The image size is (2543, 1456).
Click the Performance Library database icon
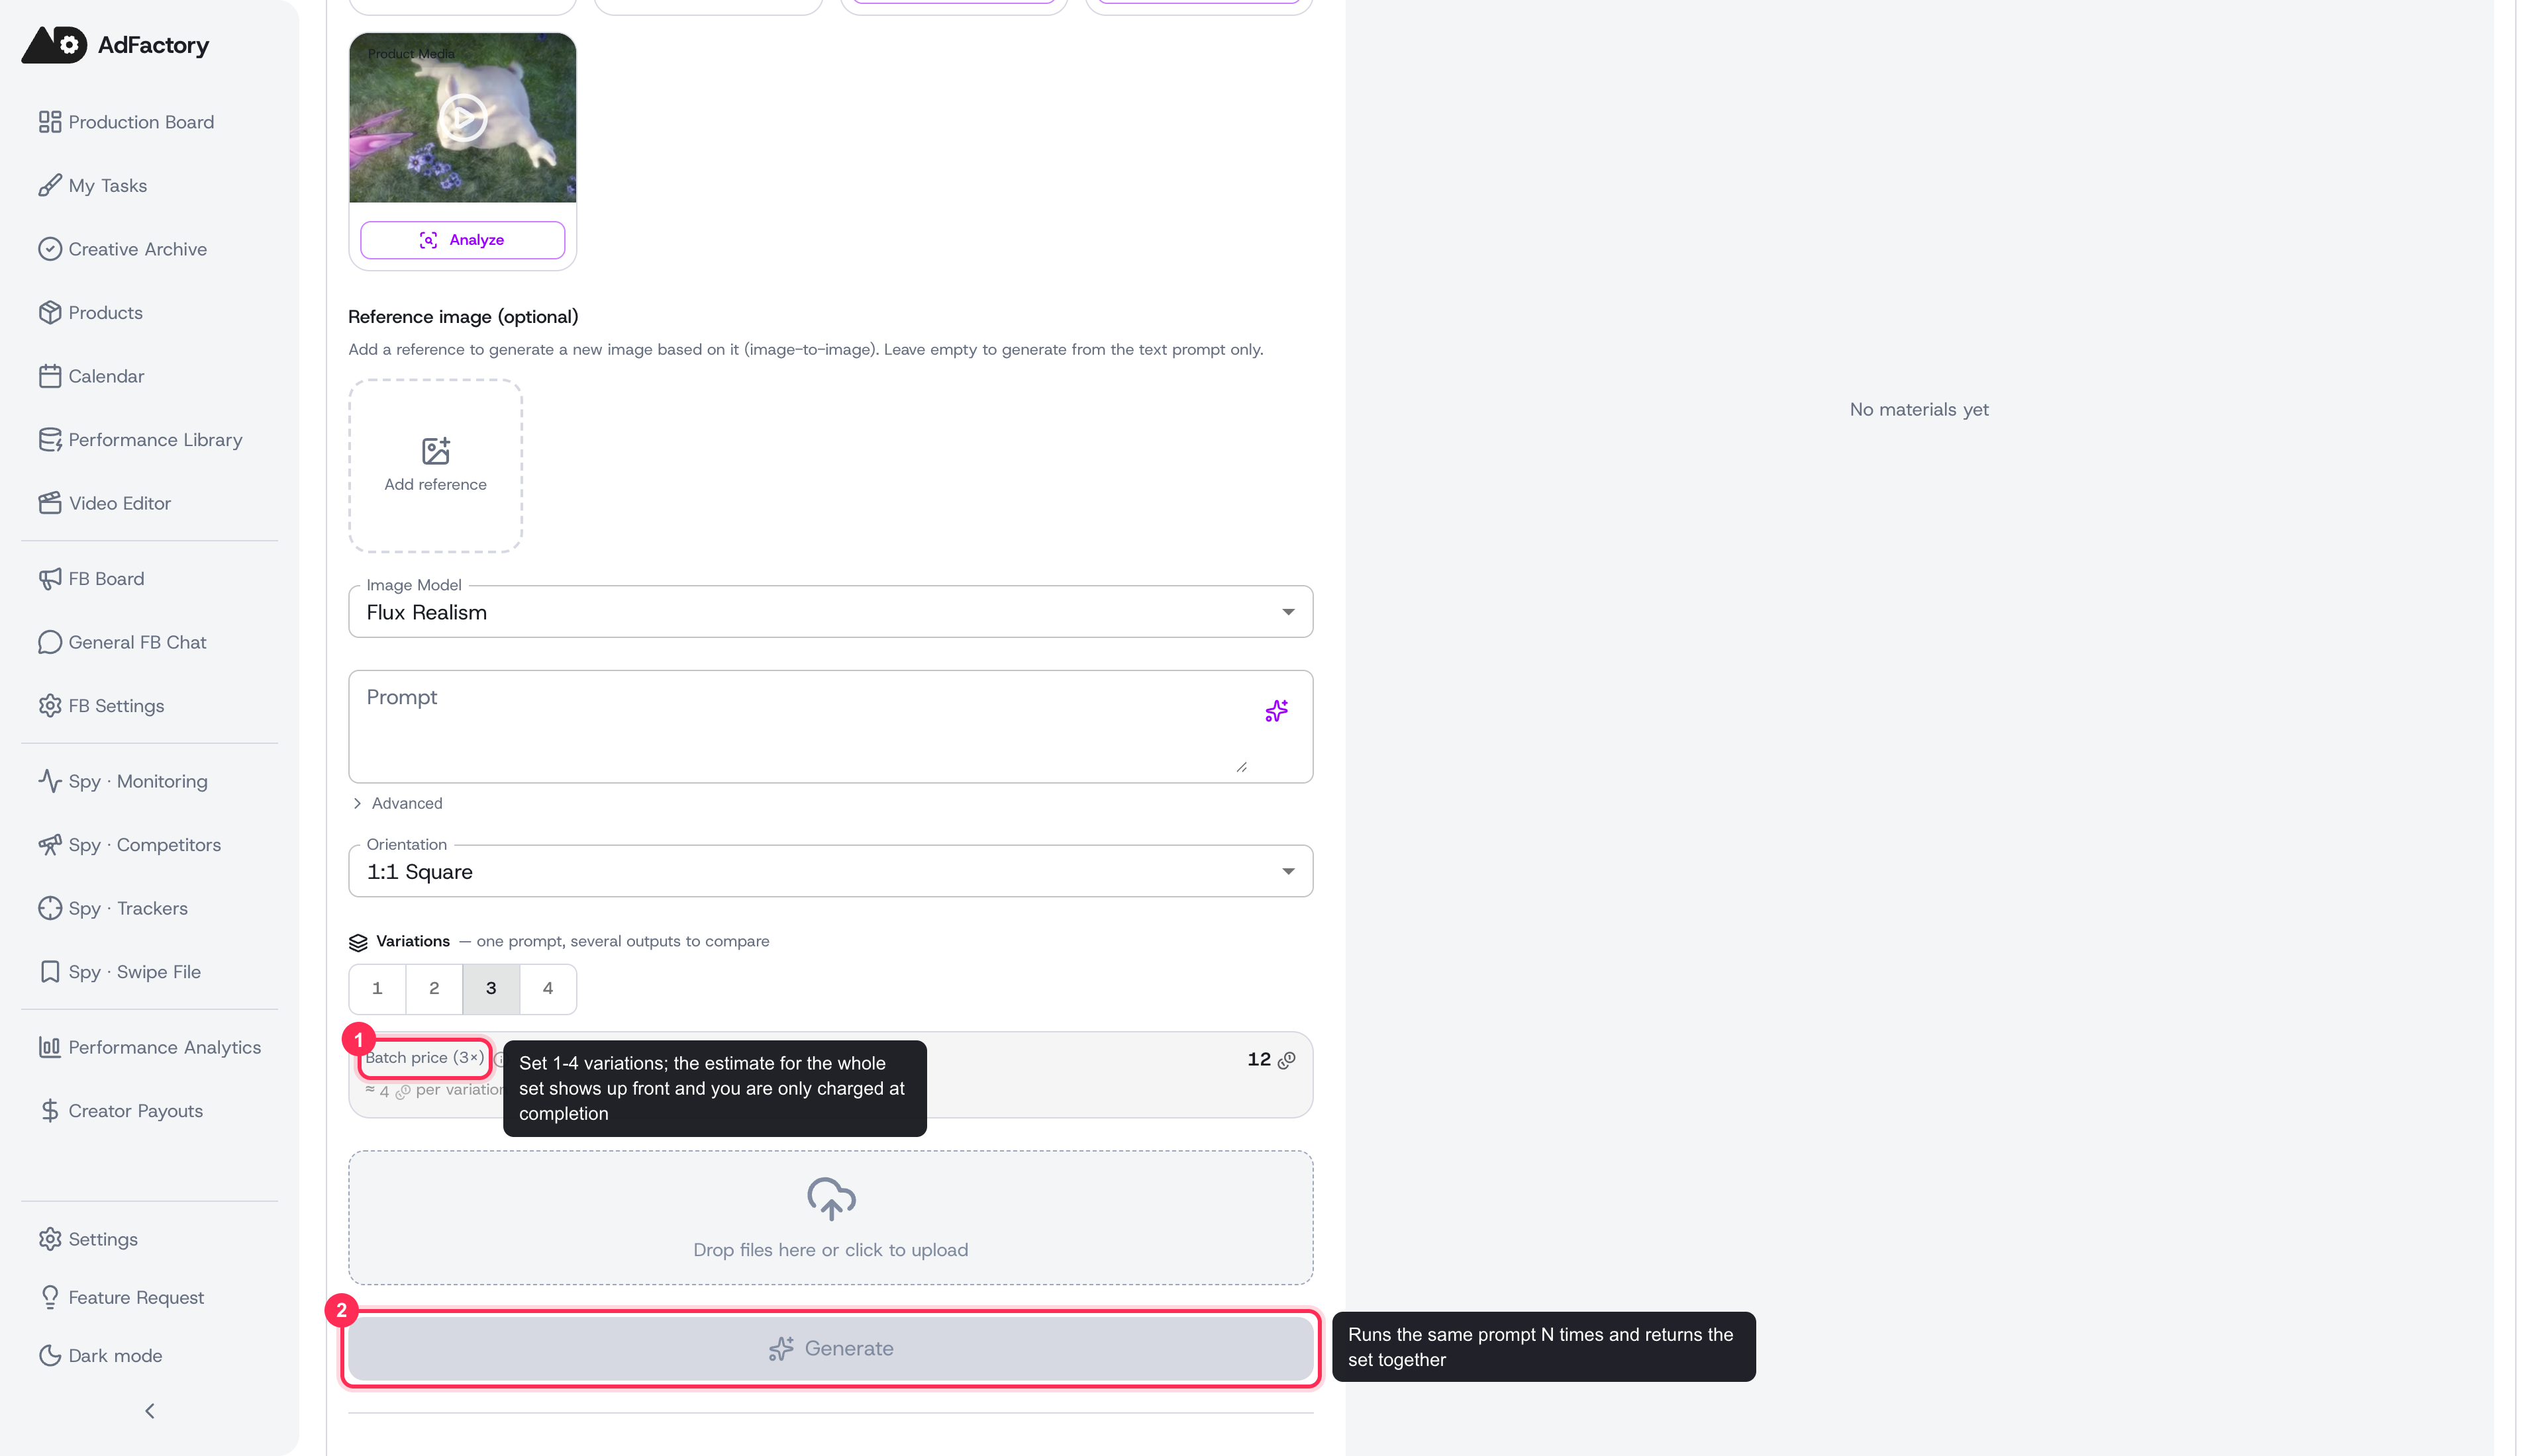[50, 439]
